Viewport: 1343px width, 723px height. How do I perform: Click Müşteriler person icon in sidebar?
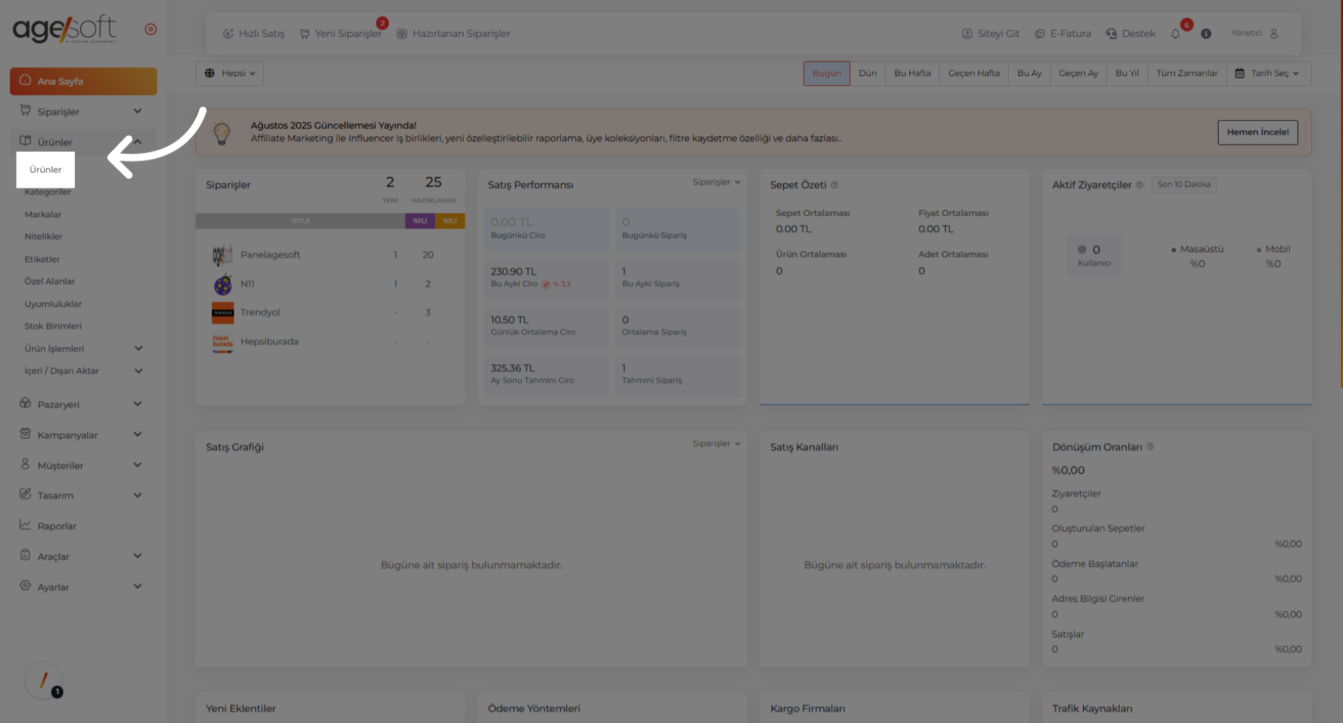25,464
